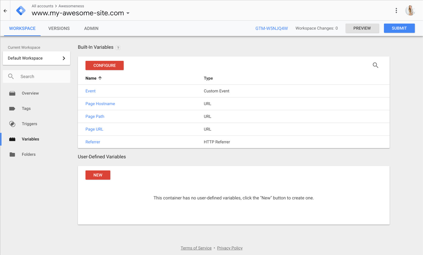Click the Name column header text
Image resolution: width=423 pixels, height=255 pixels.
[x=91, y=78]
